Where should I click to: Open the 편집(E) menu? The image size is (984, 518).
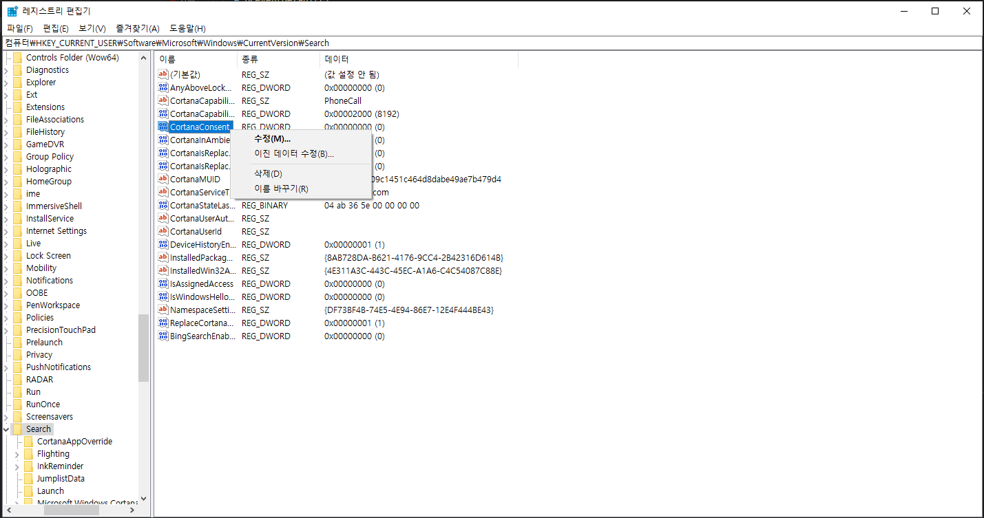56,28
